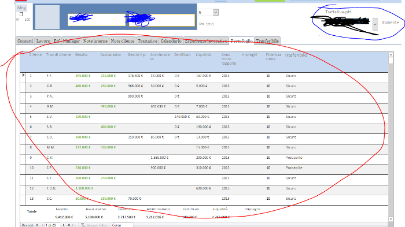Screen dimensions: 405x227
Task: Select the Trasferibile tab
Action: point(267,41)
